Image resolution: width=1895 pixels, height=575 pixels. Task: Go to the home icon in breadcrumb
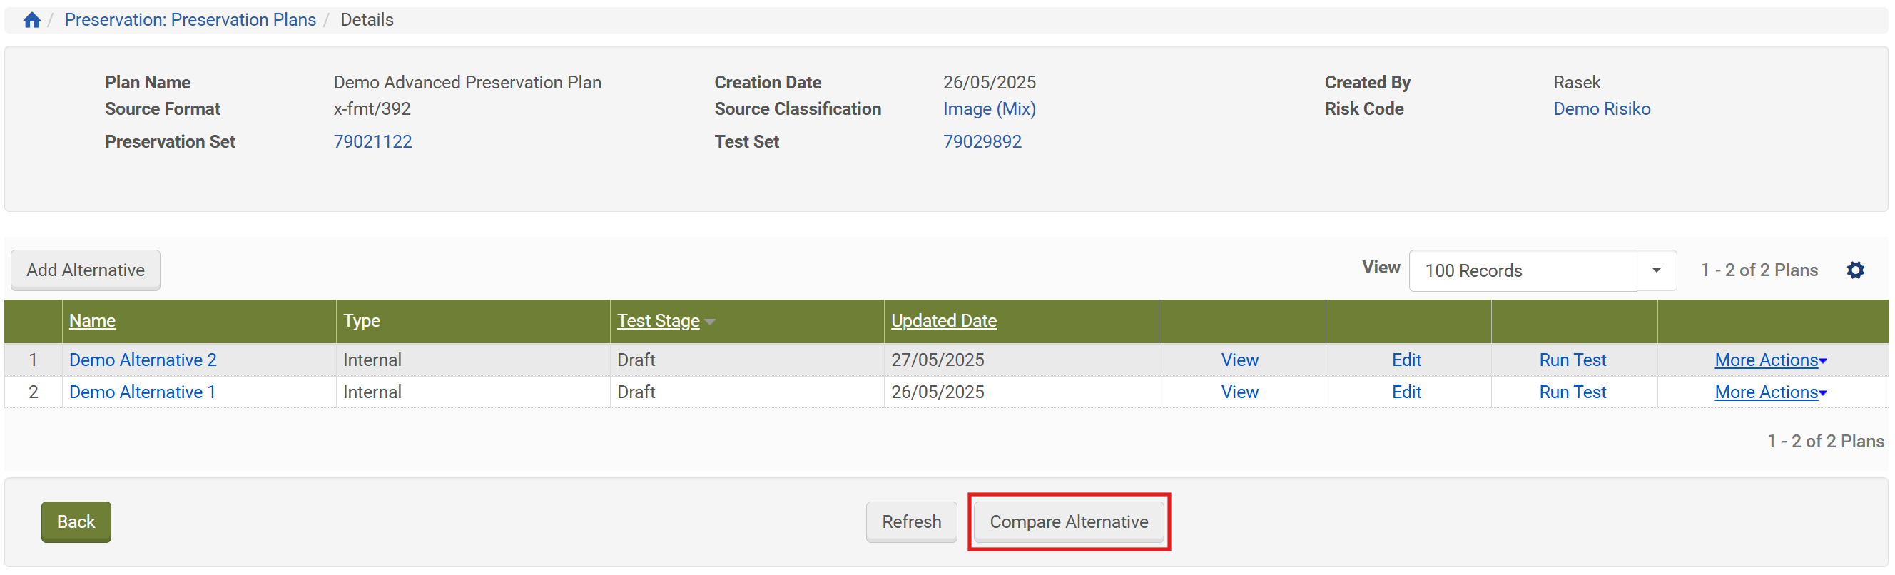coord(31,20)
